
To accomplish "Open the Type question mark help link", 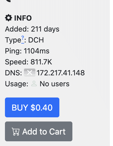I will (x=23, y=40).
